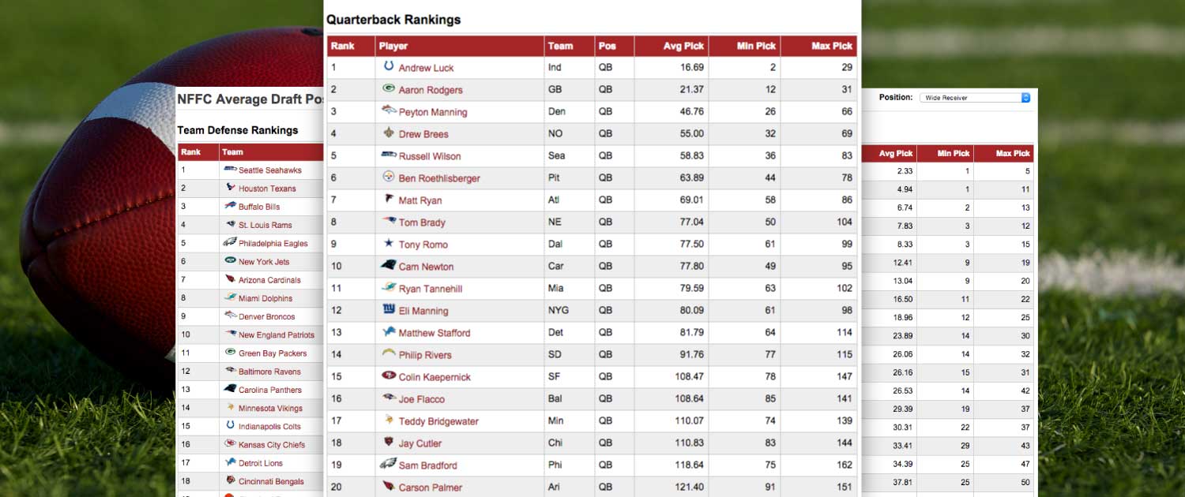Open the Position dropdown showing Wide Receiver
This screenshot has width=1185, height=497.
pos(973,97)
